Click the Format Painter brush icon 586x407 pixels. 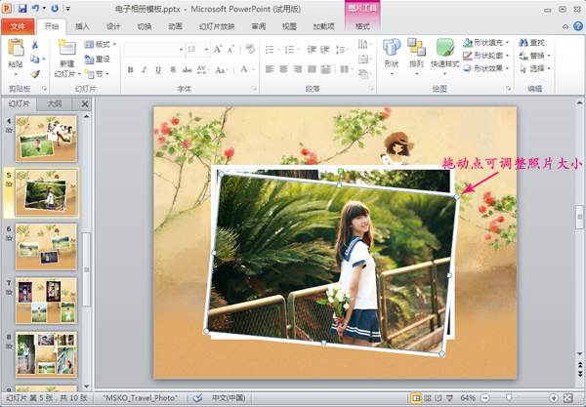coord(35,74)
